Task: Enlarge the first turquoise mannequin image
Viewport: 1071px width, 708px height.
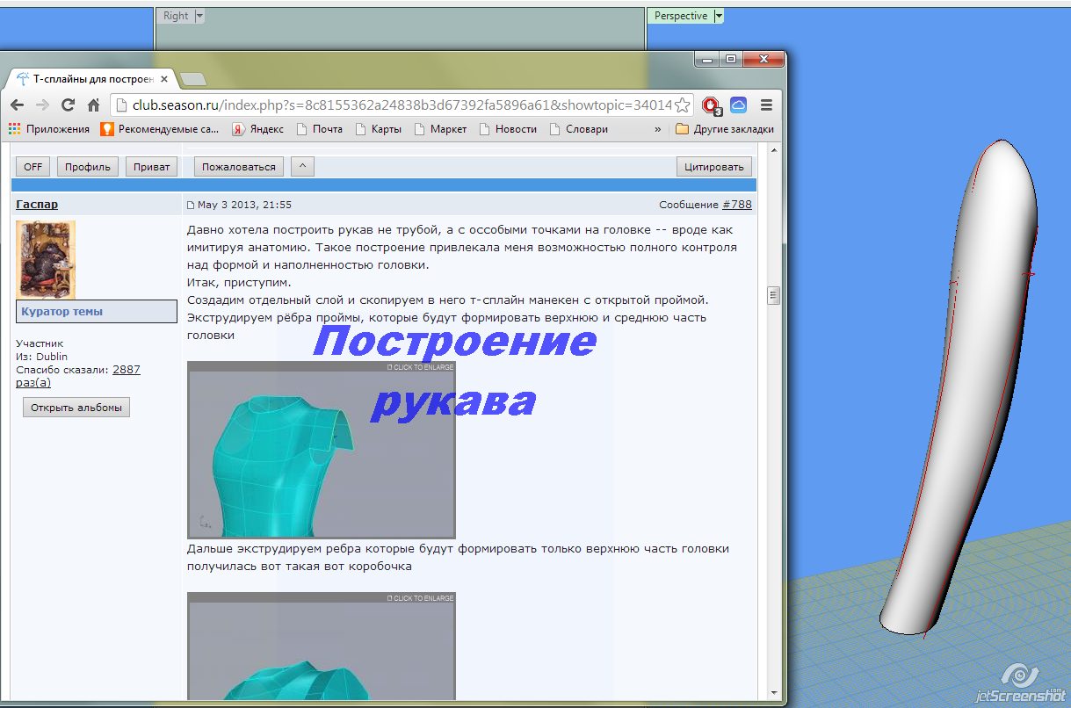Action: point(322,450)
